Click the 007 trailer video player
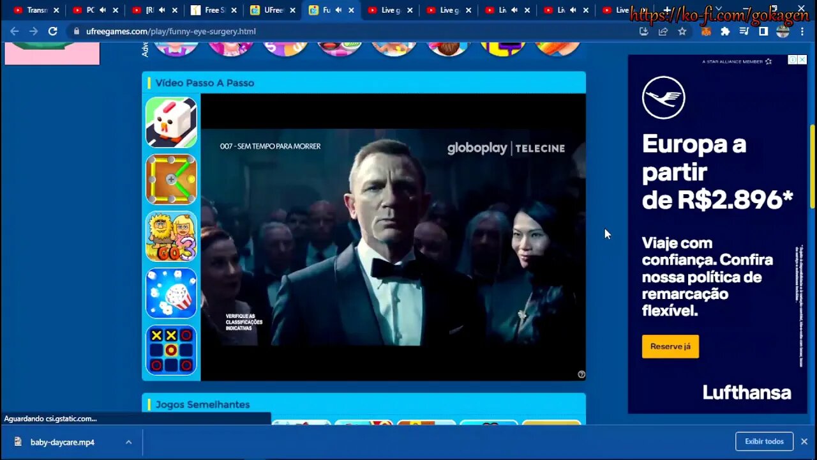Viewport: 817px width, 460px height. [x=393, y=237]
